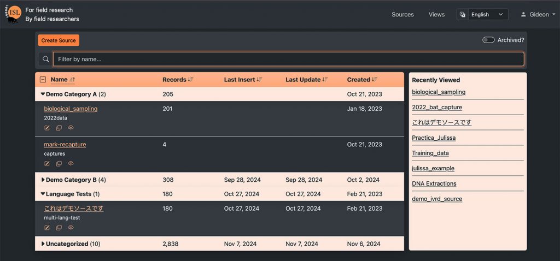The image size is (560, 261).
Task: Open the Views menu item
Action: click(436, 15)
